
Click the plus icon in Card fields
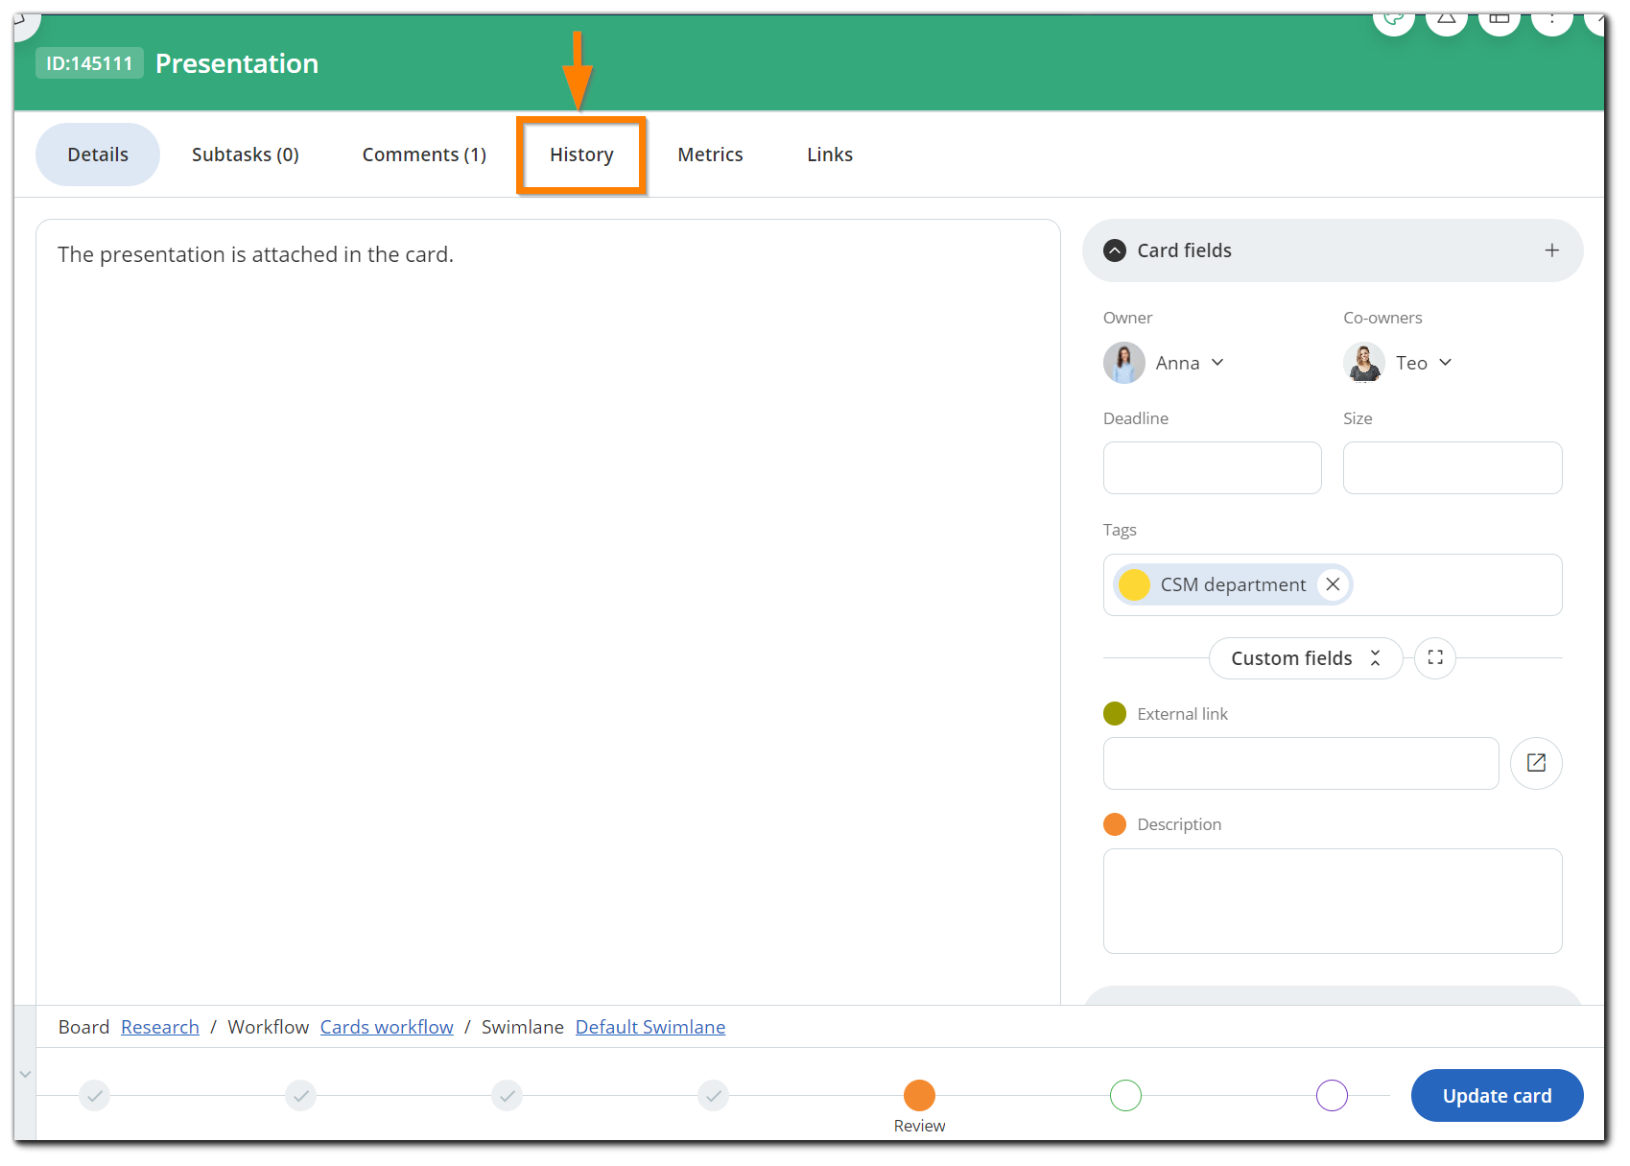click(x=1551, y=250)
